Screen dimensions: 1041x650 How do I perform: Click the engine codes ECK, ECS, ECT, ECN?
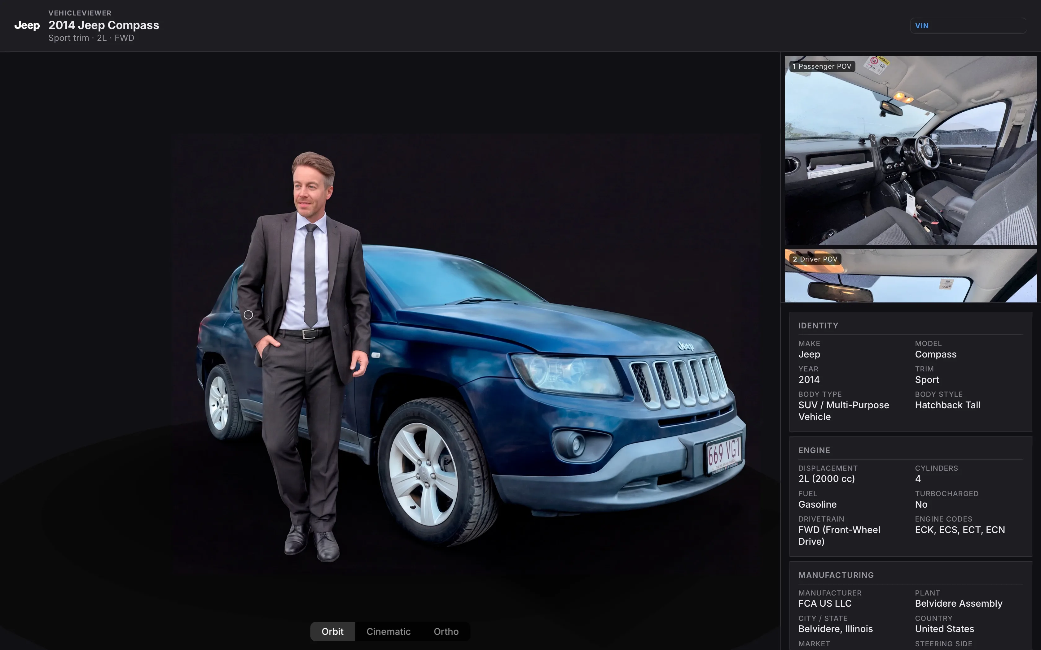click(960, 530)
